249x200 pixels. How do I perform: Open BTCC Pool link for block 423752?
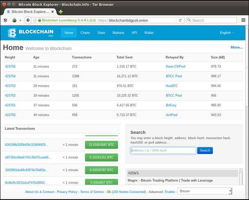click(x=174, y=96)
